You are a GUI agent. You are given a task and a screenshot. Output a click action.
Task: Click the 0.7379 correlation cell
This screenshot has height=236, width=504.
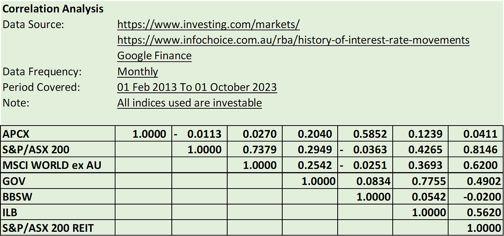click(x=255, y=150)
